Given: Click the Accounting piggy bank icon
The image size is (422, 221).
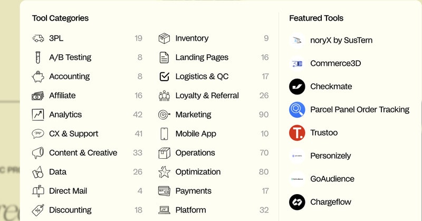Looking at the screenshot, I should click(x=38, y=76).
